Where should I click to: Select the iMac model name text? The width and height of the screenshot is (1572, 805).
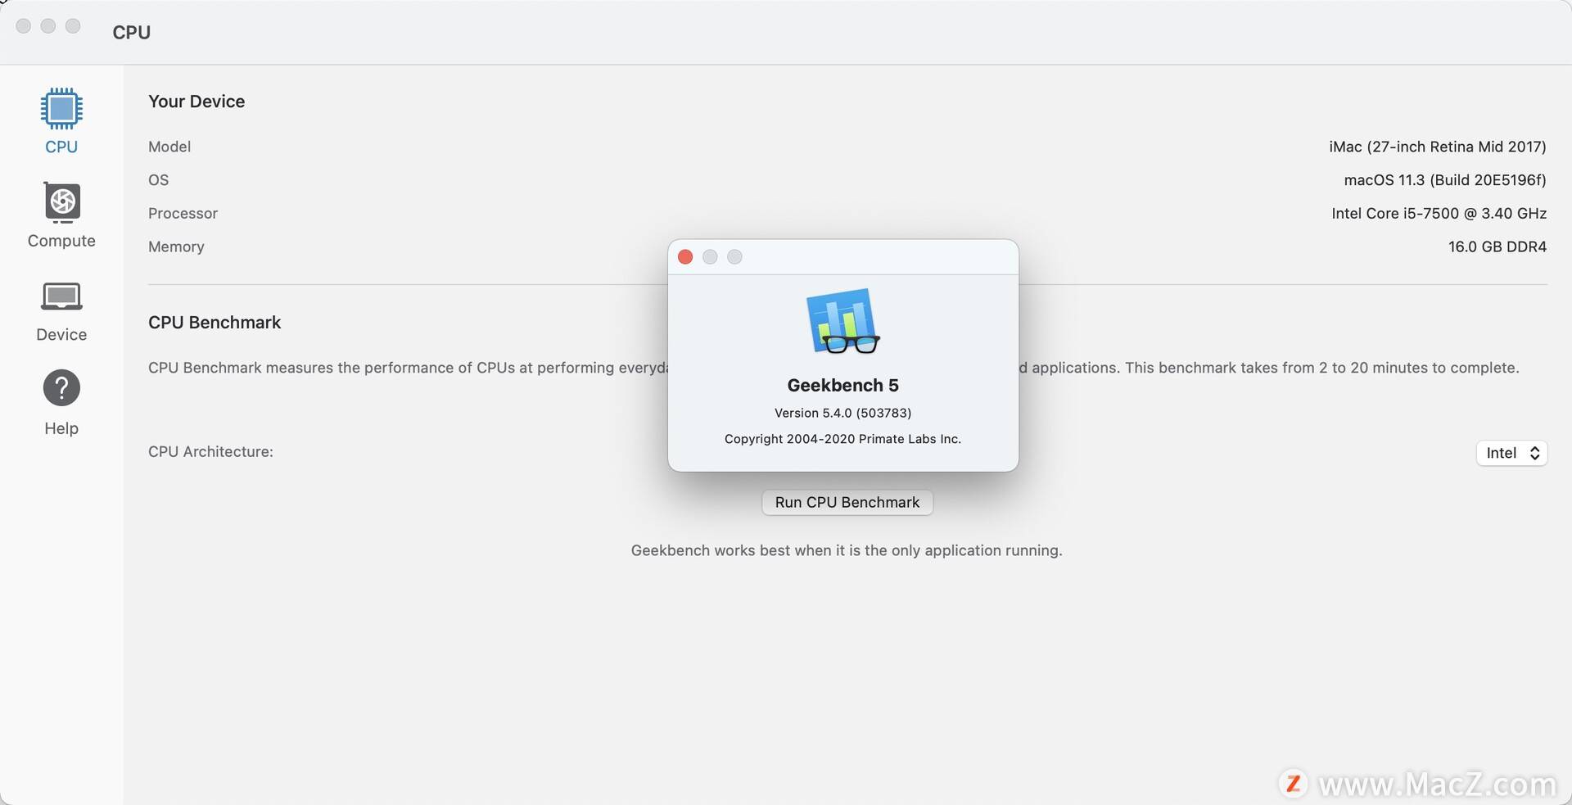click(1437, 147)
